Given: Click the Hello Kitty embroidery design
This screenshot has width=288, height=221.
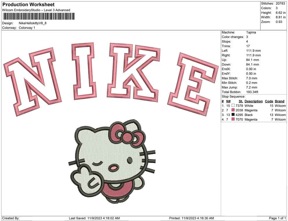Looking at the screenshot, I should [x=112, y=161].
